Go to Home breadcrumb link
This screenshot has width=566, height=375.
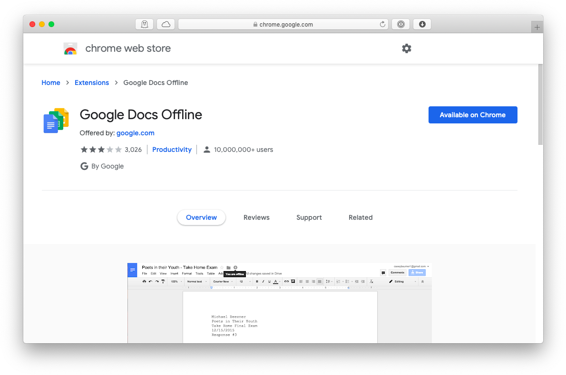[x=51, y=83]
